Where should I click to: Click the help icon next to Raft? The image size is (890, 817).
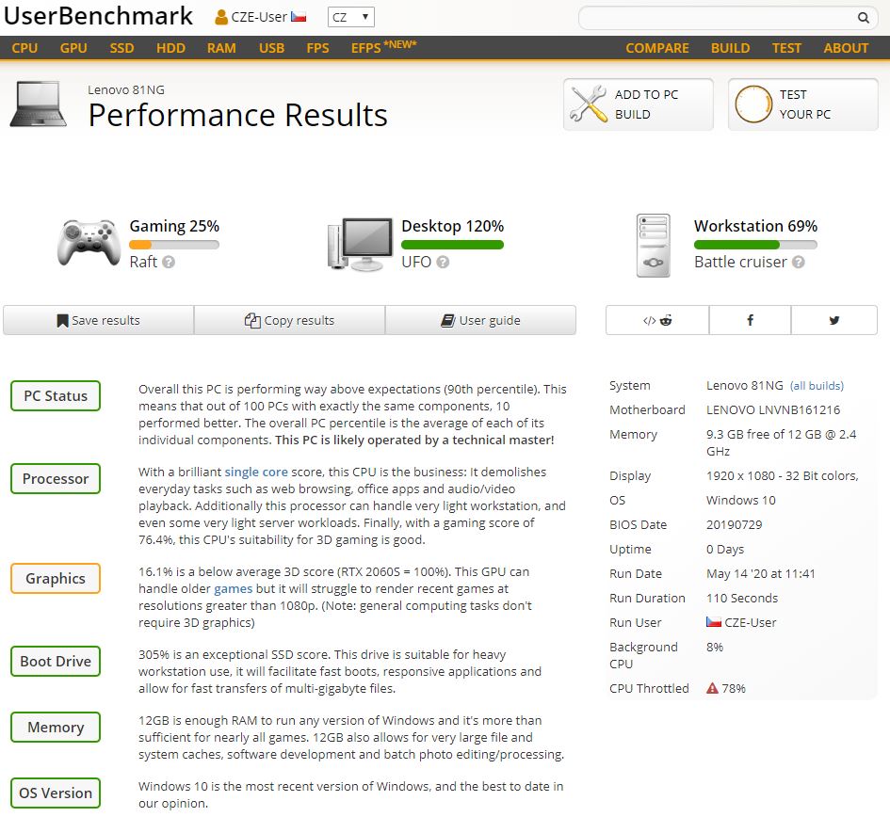click(x=169, y=262)
